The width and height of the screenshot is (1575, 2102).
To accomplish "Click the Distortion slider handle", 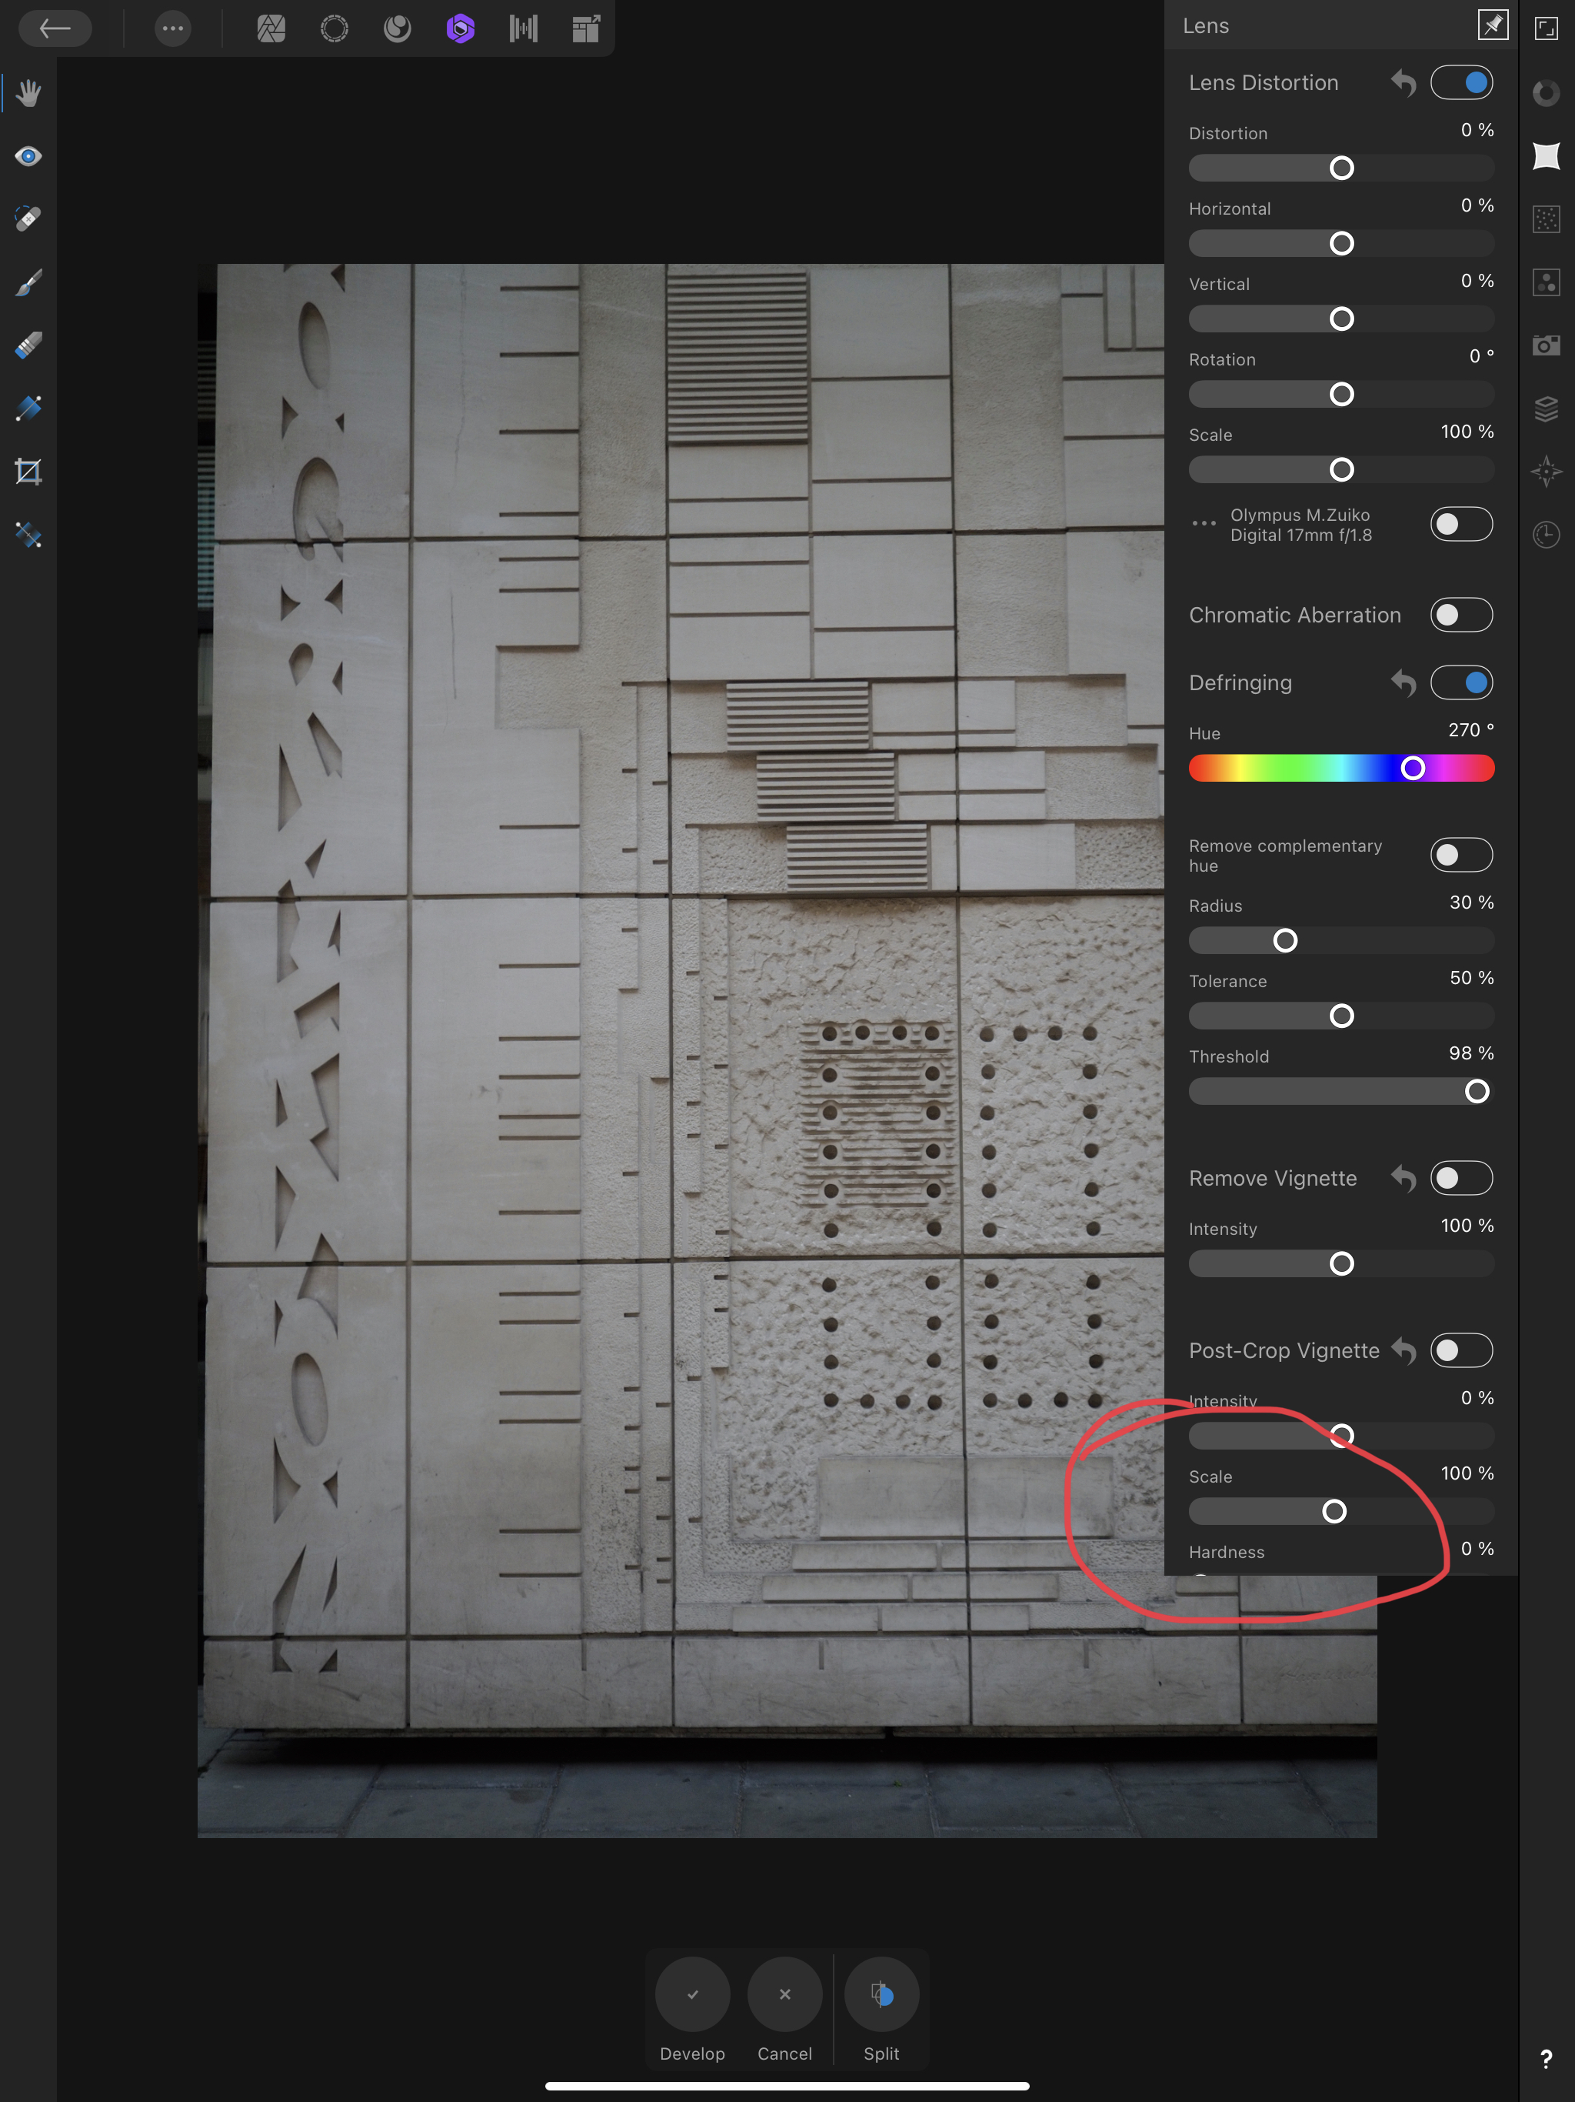I will coord(1341,168).
